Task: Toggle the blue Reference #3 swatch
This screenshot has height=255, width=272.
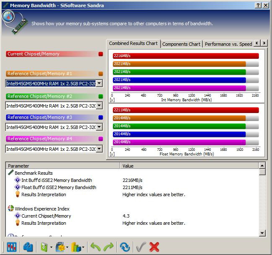Action: tap(101, 118)
